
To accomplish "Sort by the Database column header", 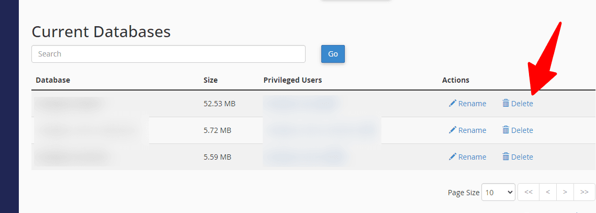I will [x=53, y=80].
